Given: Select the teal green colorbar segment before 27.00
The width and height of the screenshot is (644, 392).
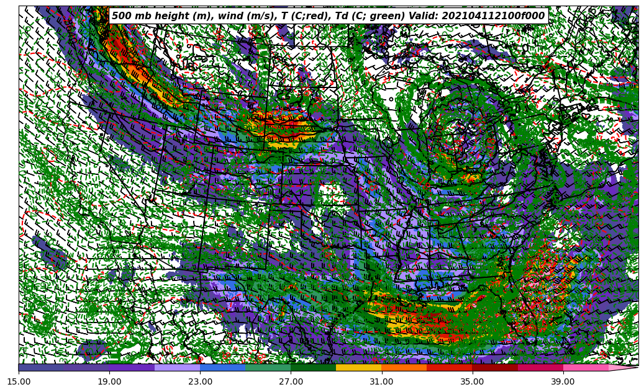Looking at the screenshot, I should [x=268, y=368].
